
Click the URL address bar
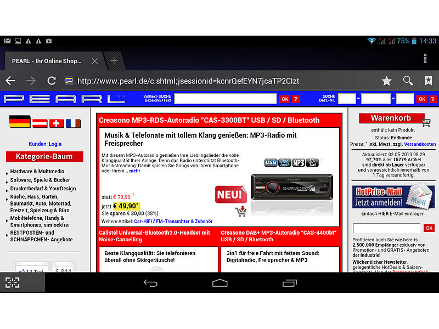pyautogui.click(x=188, y=81)
